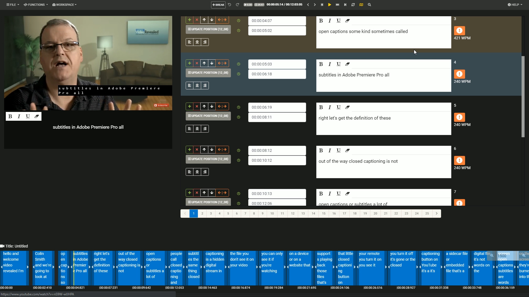This screenshot has height=297, width=529.
Task: Open the map view icon in the top toolbar
Action: (x=361, y=5)
